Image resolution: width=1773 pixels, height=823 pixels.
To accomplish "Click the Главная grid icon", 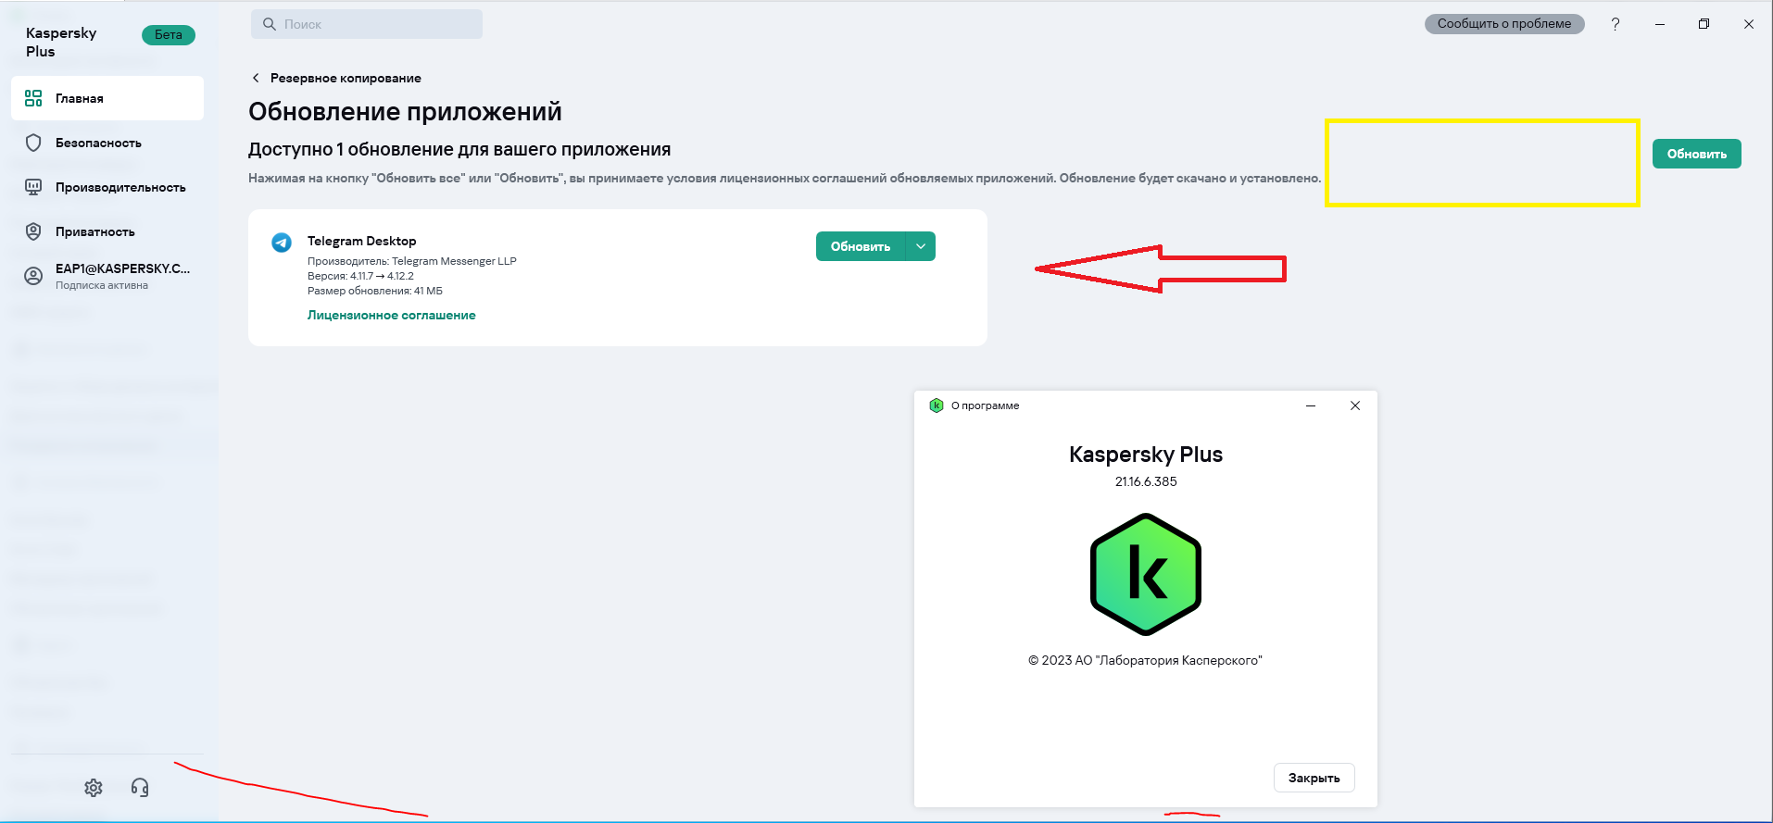I will [33, 98].
